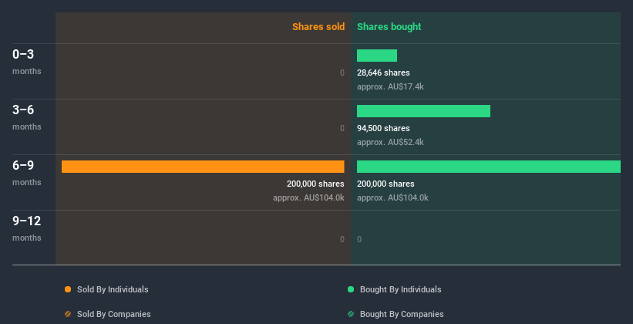Click the bought zero in 9–12 months row
633x324 pixels.
[359, 239]
